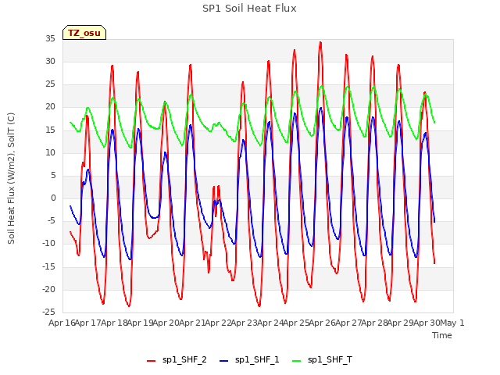Image resolution: width=500 pixels, height=375 pixels.
Task: Click the -20 y-axis tick label
Action: [x=49, y=289]
